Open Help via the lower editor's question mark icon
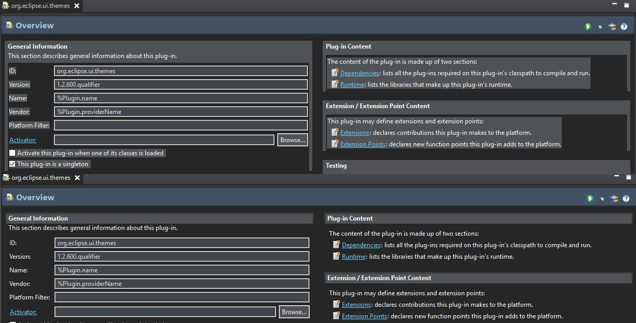The width and height of the screenshot is (636, 323). (x=626, y=199)
